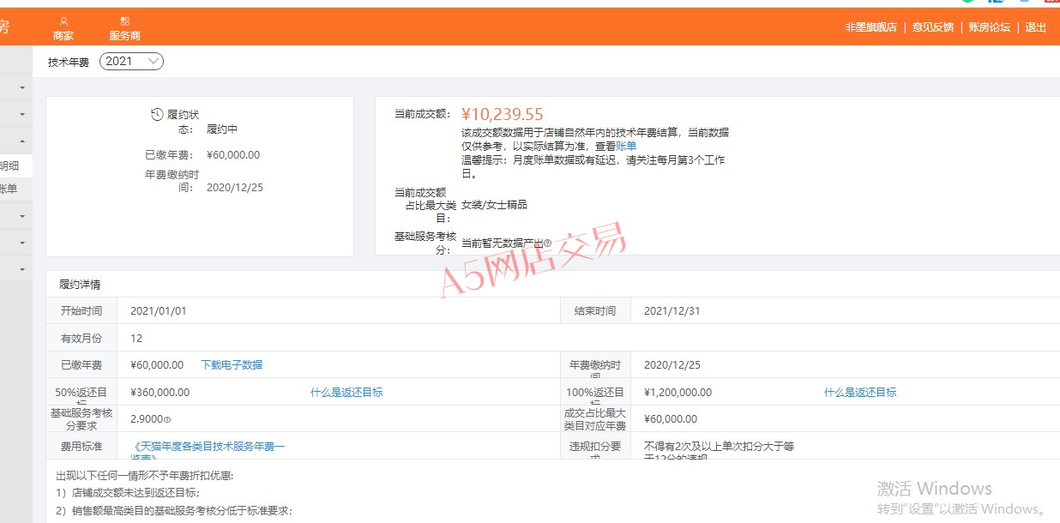
Task: Open the 非墨旗舰店 store link
Action: pos(870,27)
